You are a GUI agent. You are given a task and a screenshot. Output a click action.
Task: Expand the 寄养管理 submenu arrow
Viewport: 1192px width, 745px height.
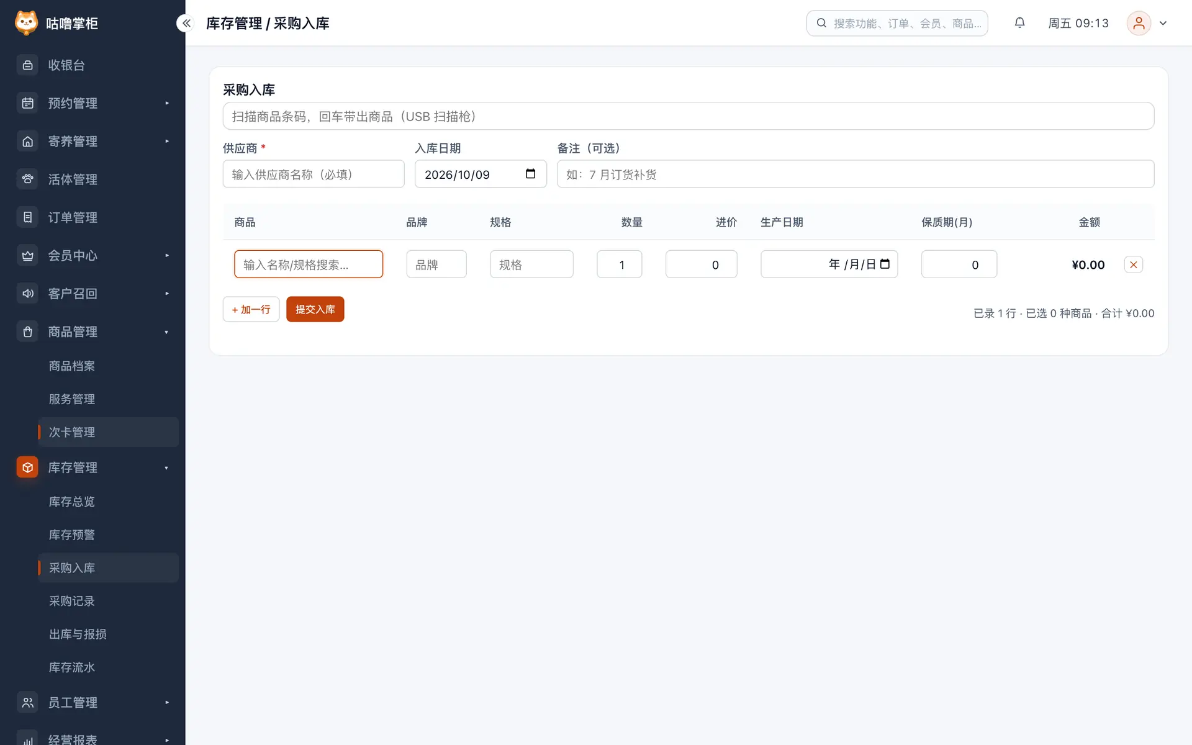[x=167, y=142]
